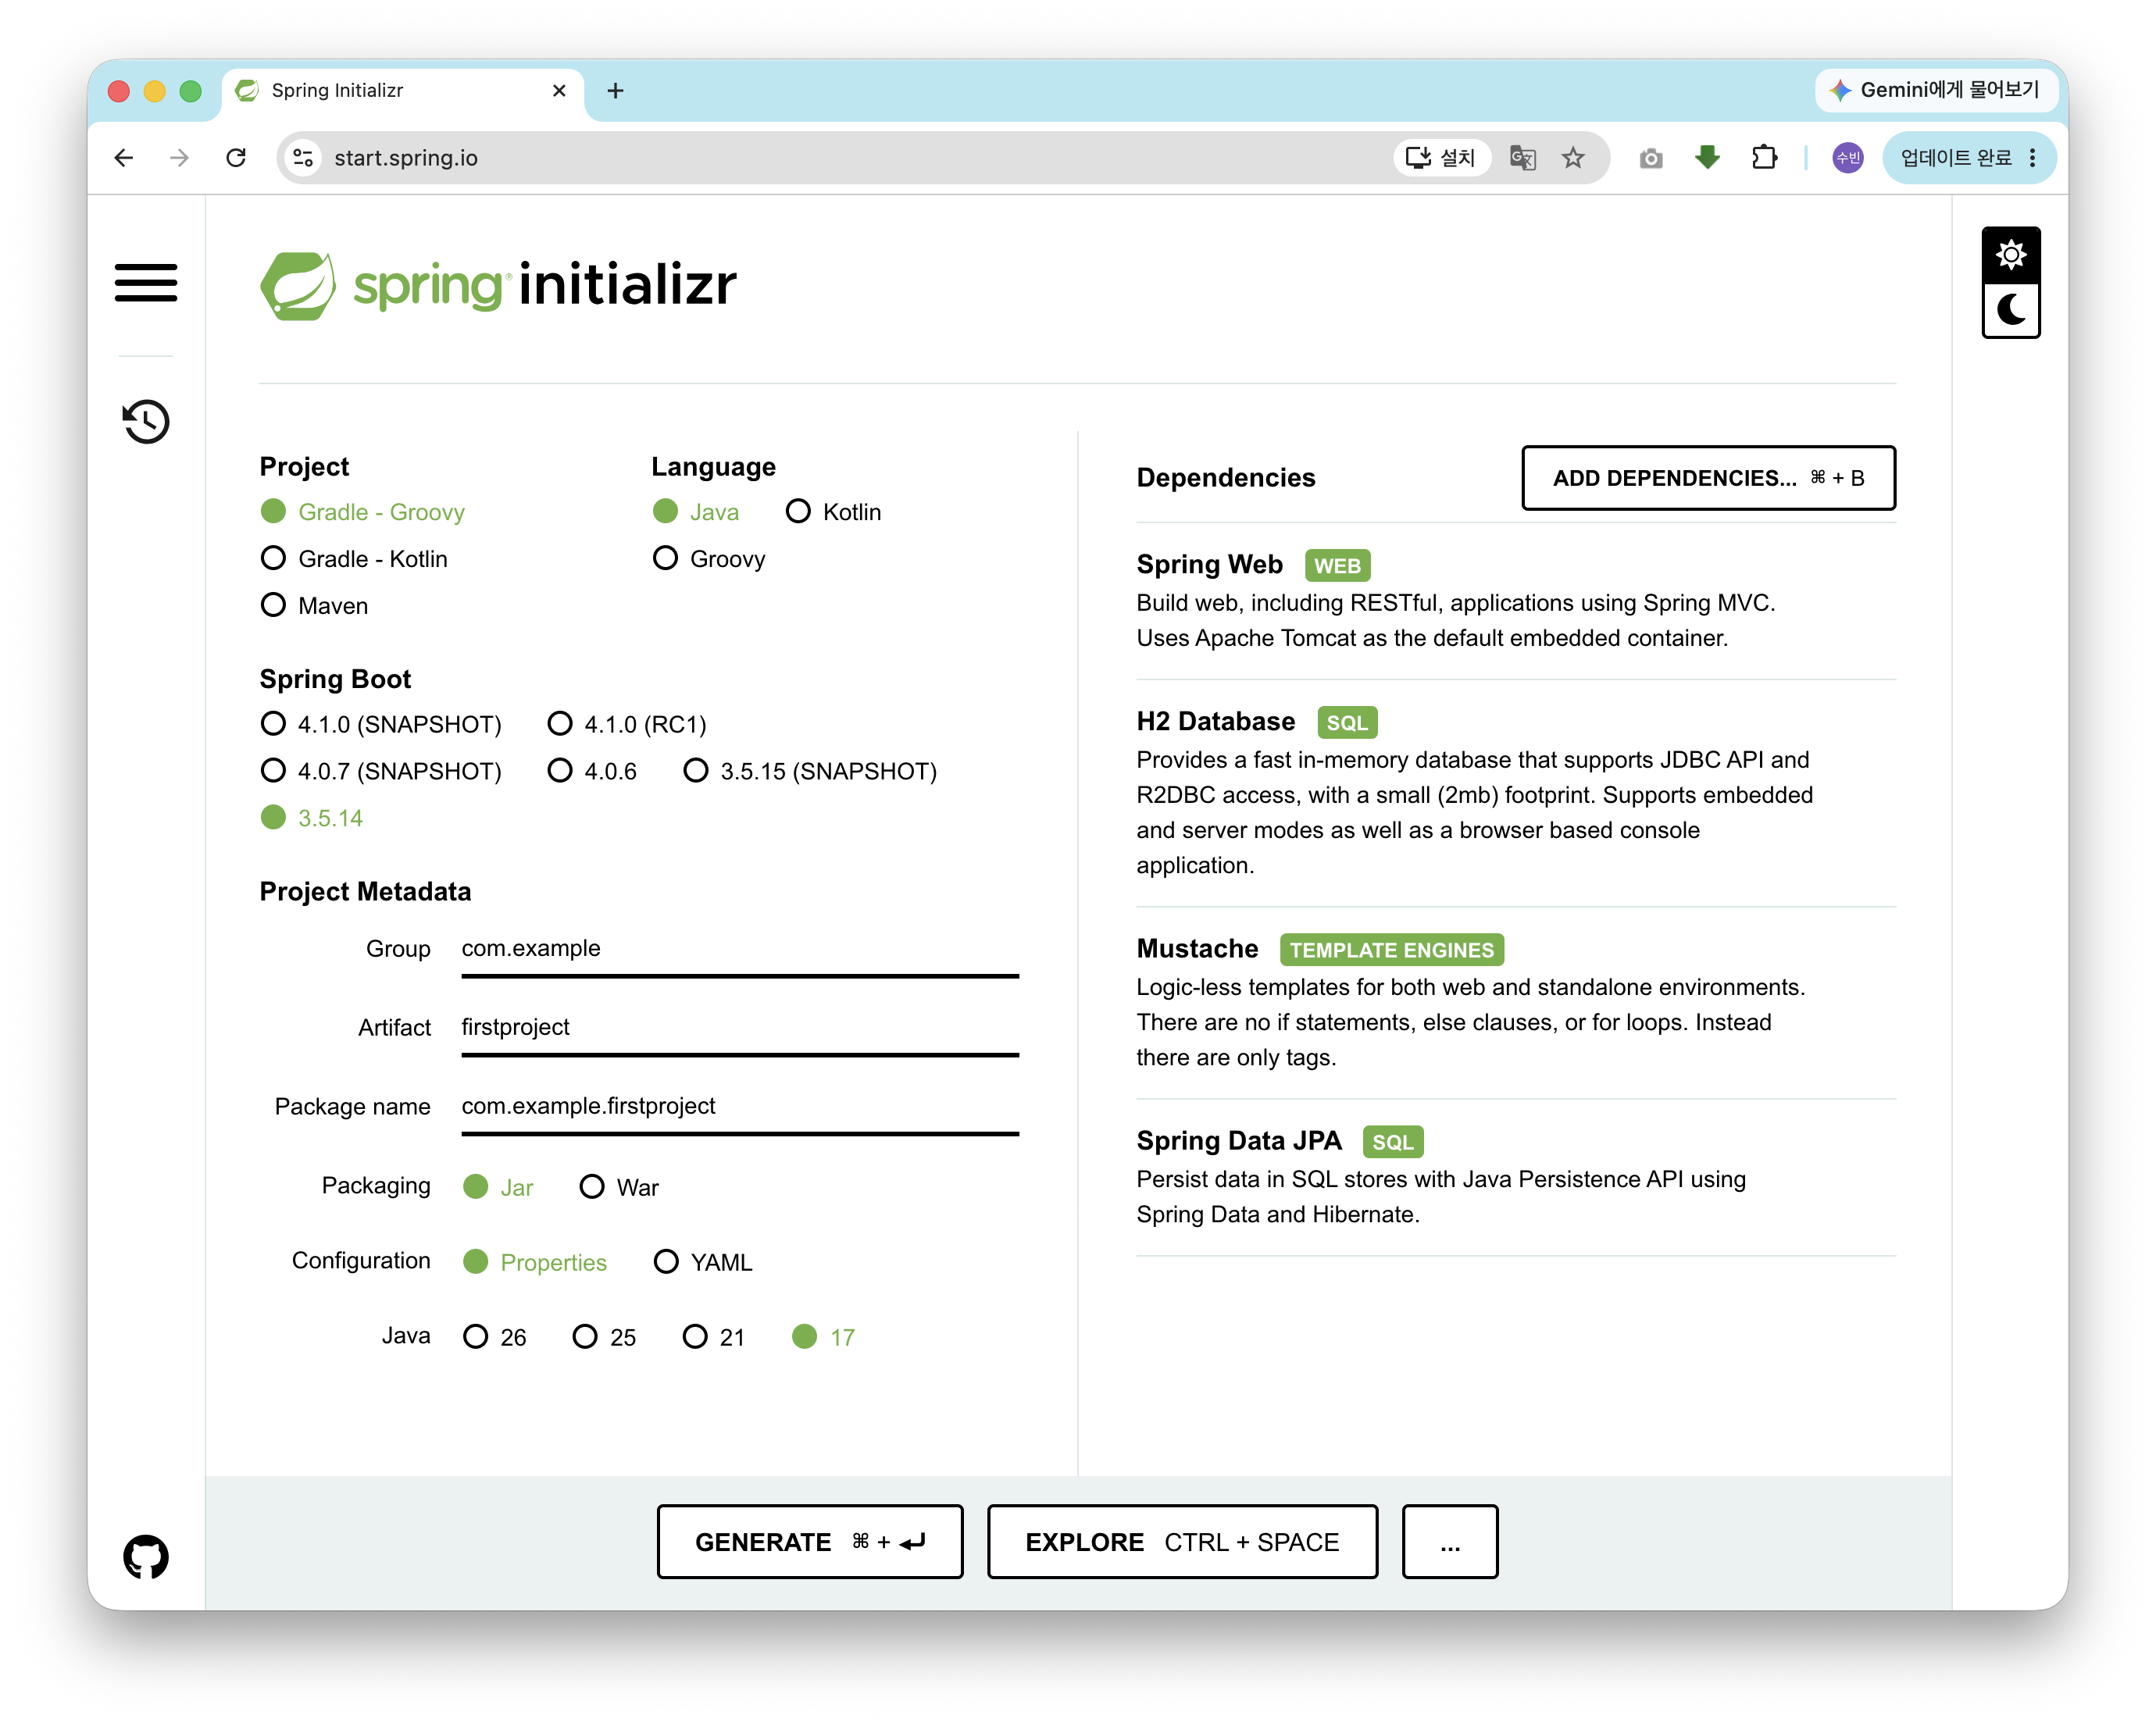Open the history clock icon in sidebar
The height and width of the screenshot is (1726, 2156).
coord(146,421)
